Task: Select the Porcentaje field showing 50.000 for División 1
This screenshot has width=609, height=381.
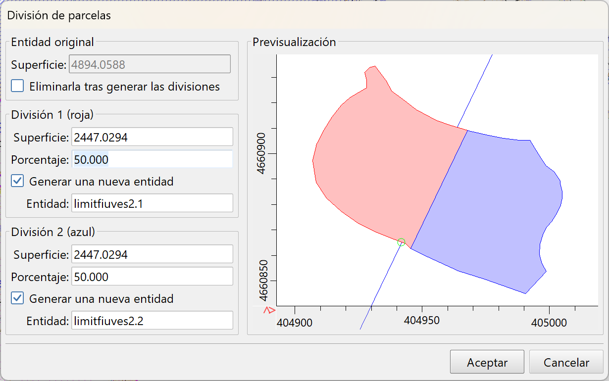Action: pos(152,159)
